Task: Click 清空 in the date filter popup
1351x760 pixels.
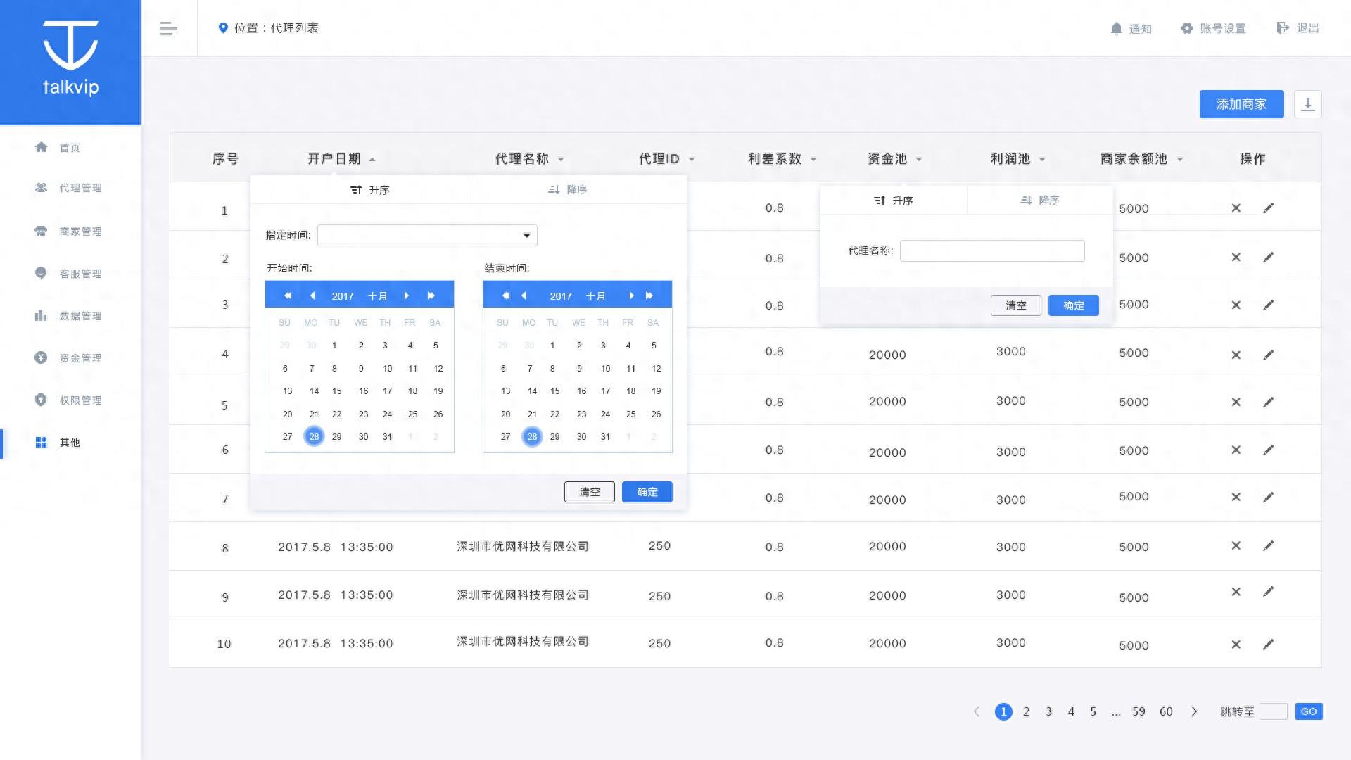Action: click(x=589, y=492)
